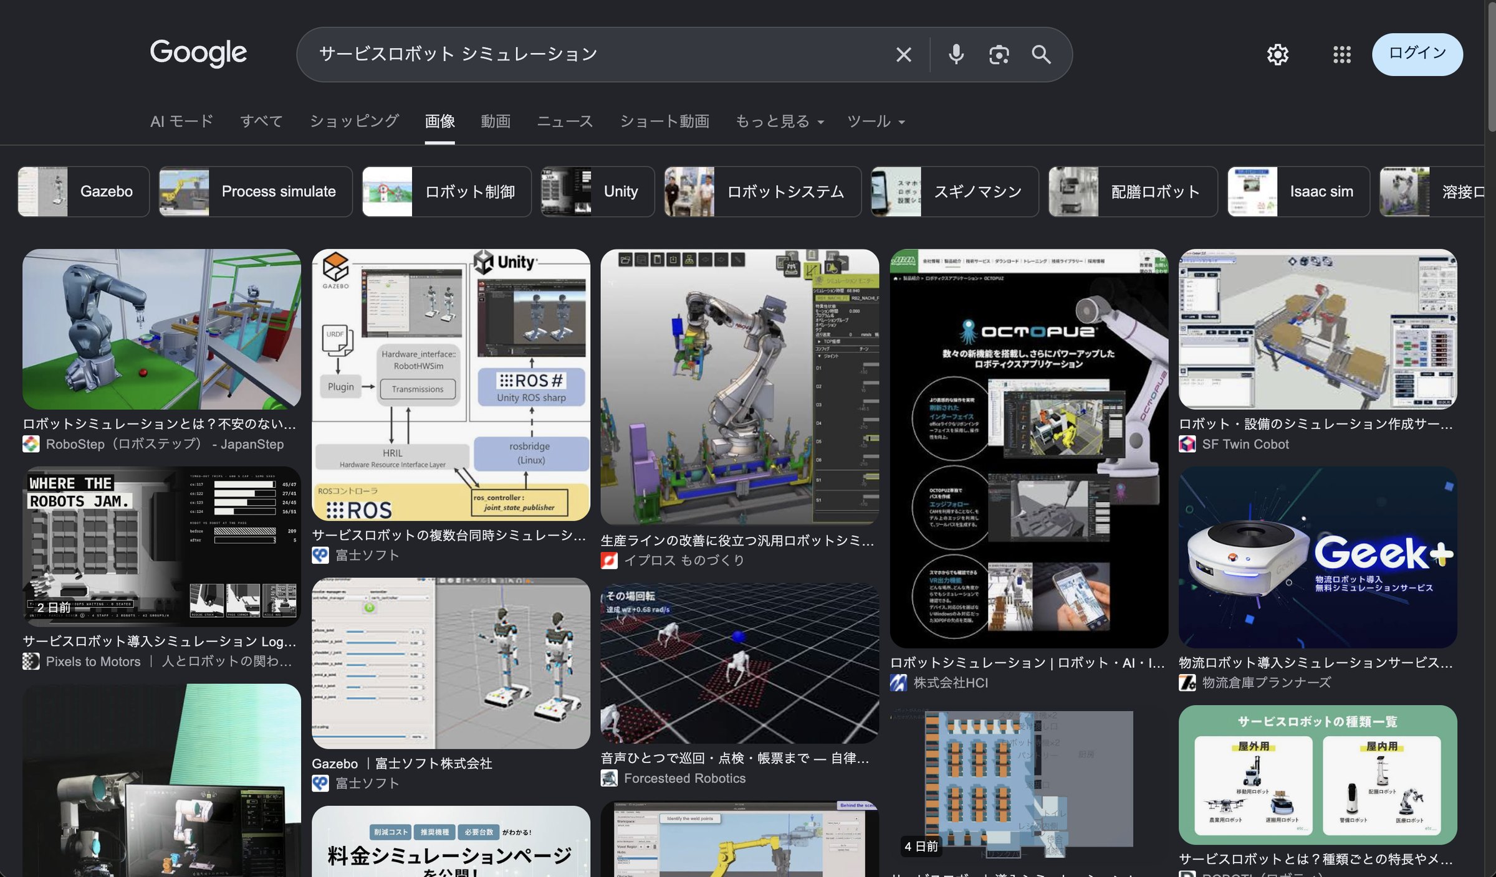
Task: Open the Geek+ logistics robot image
Action: point(1318,557)
